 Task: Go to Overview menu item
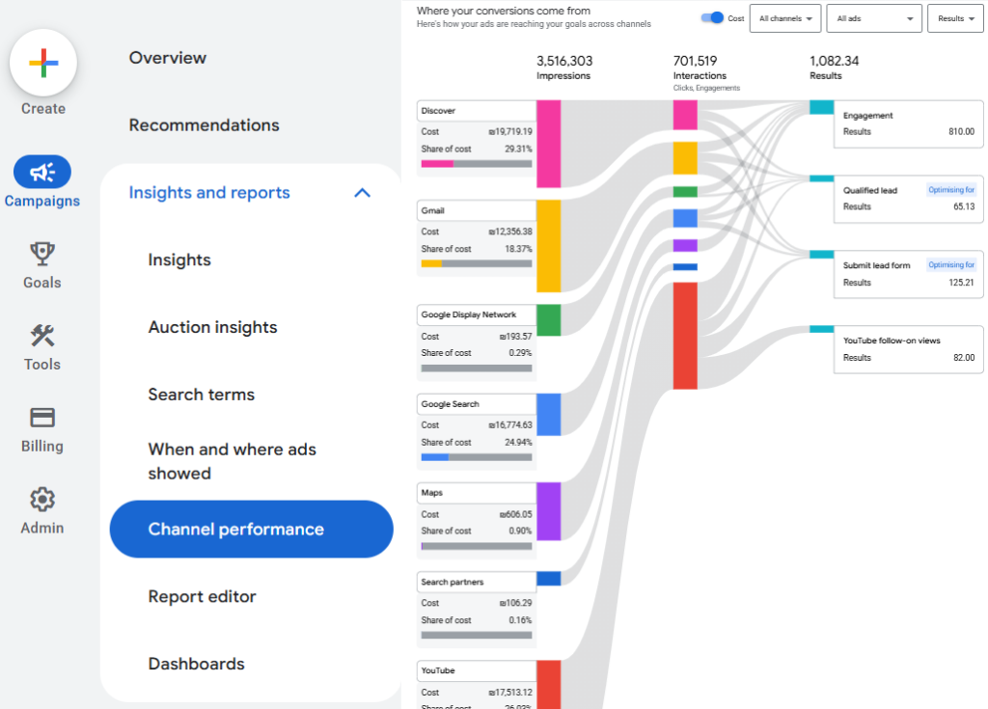coord(169,58)
